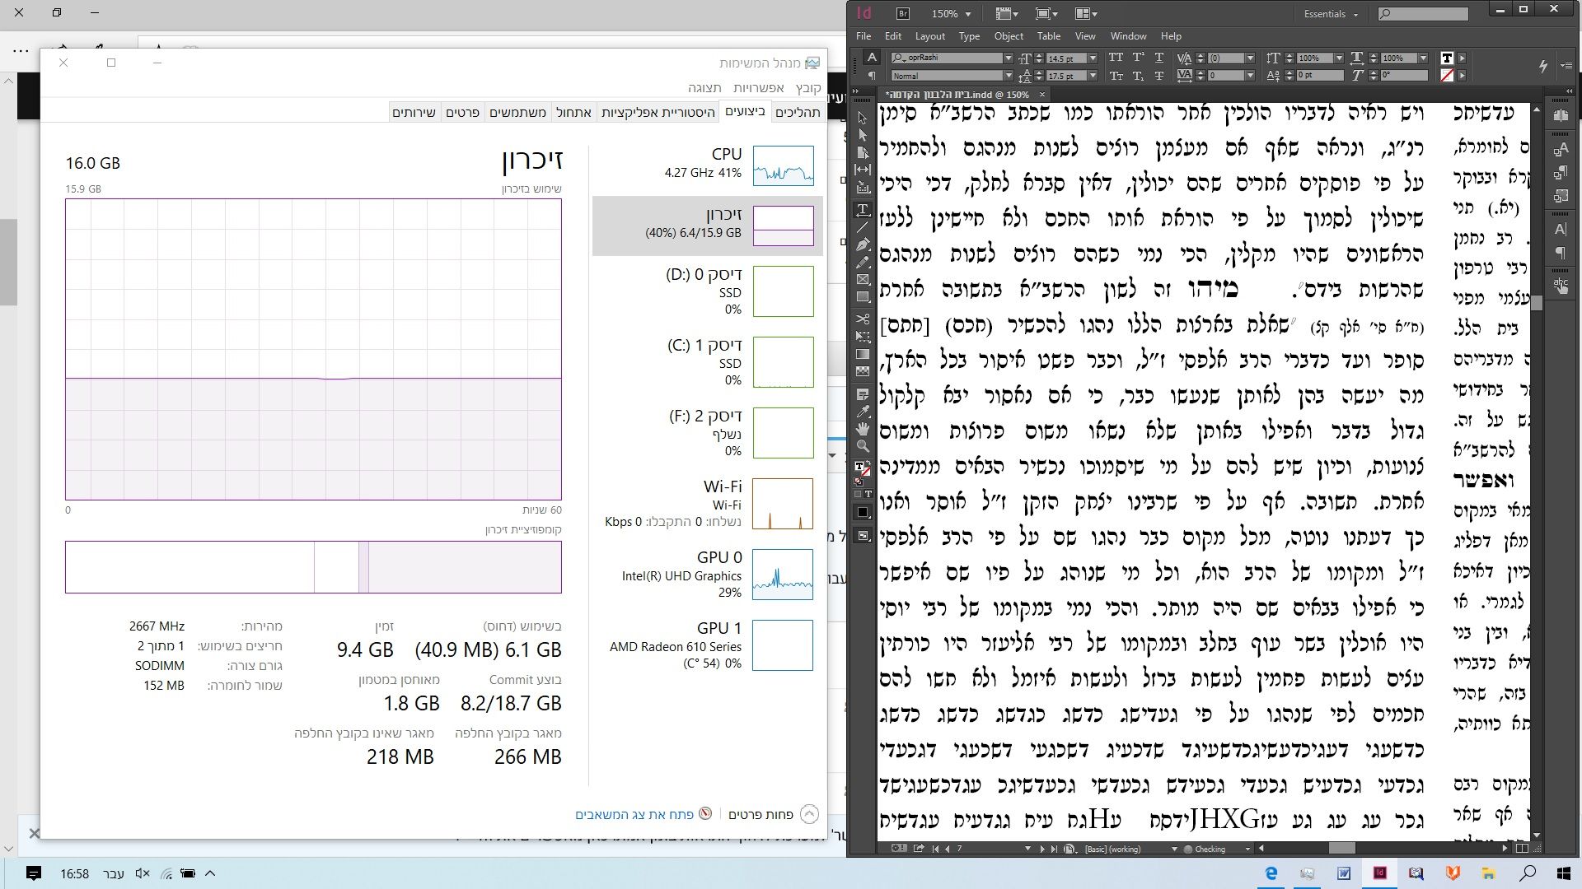1582x889 pixels.
Task: Toggle All Caps (TT) formatting
Action: (1116, 58)
